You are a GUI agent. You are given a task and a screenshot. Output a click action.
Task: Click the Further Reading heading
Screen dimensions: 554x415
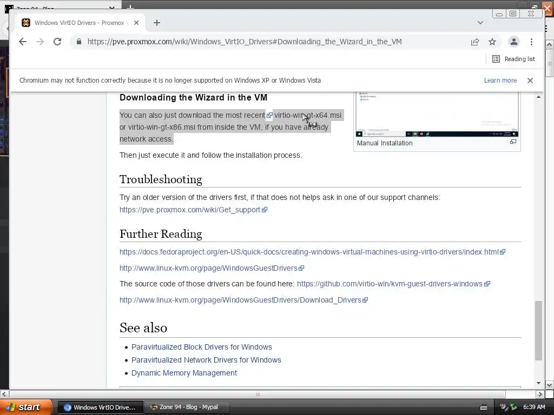click(161, 234)
